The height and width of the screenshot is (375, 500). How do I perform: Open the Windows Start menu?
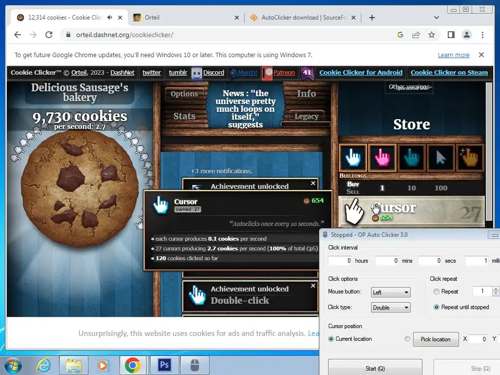click(13, 365)
